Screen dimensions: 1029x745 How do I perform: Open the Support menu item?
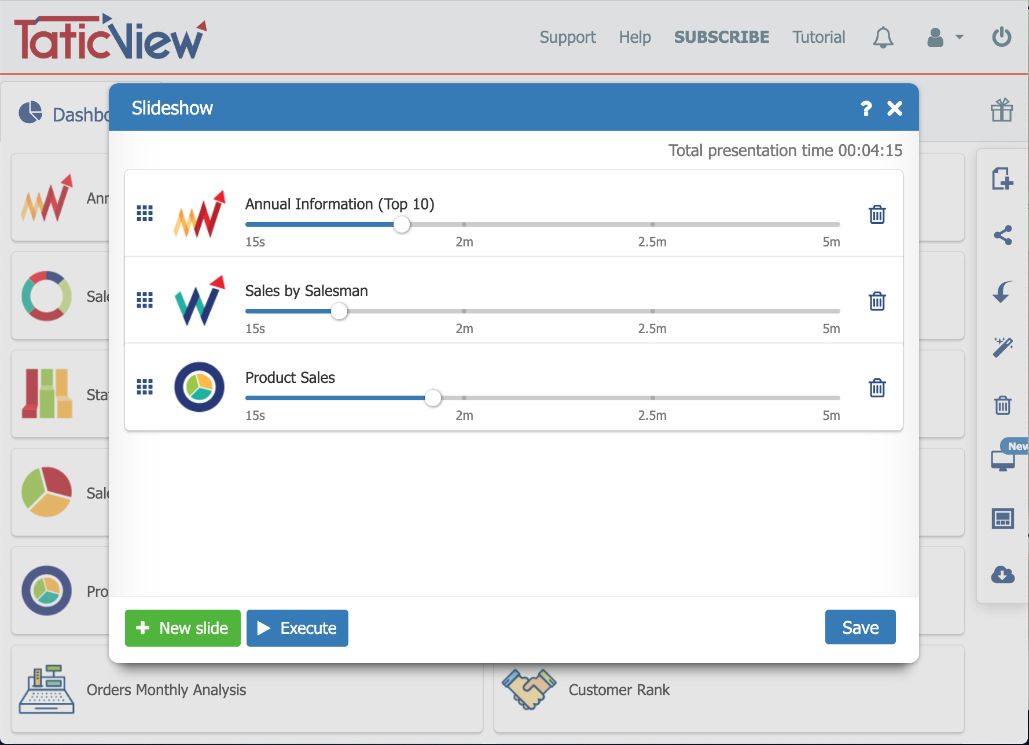point(567,37)
